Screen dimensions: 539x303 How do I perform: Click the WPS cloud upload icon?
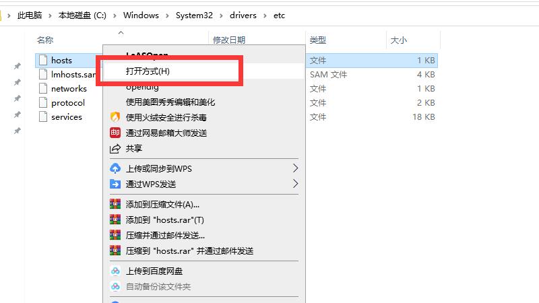(x=115, y=168)
